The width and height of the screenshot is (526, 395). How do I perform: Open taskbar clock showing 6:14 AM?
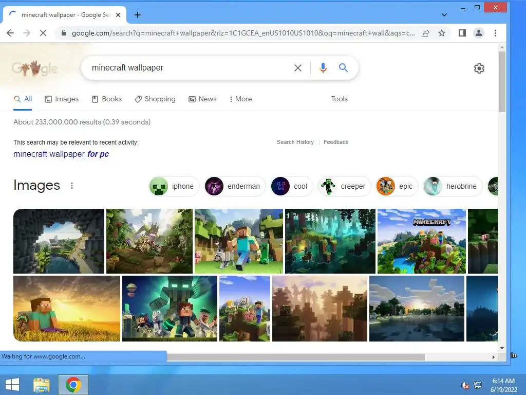(x=503, y=385)
